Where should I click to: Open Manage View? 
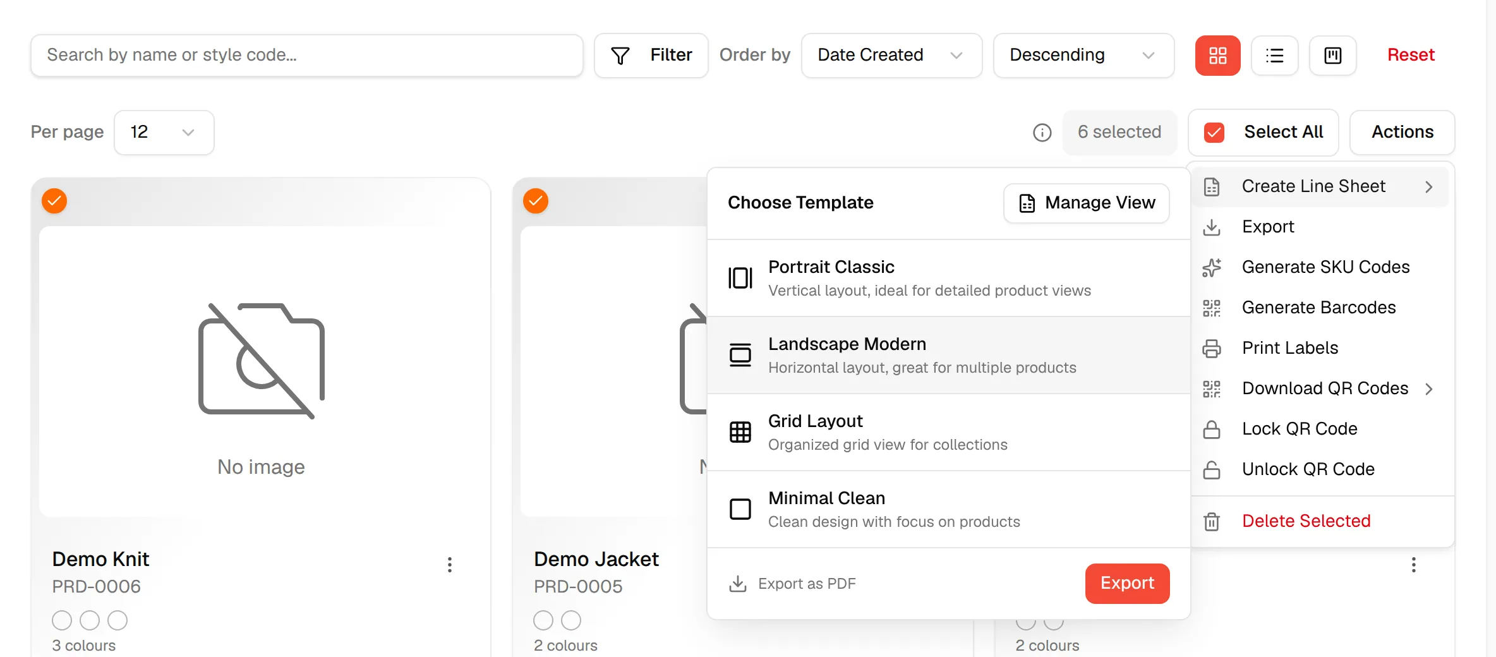(x=1086, y=203)
